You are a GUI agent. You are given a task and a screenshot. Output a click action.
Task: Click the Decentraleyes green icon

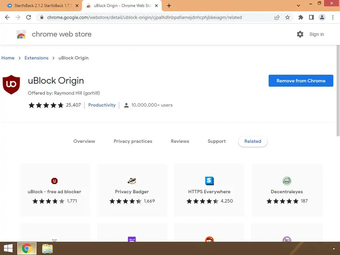click(287, 181)
